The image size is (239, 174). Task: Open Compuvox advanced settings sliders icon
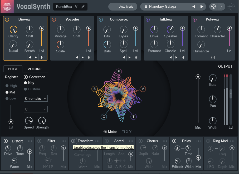(x=136, y=57)
